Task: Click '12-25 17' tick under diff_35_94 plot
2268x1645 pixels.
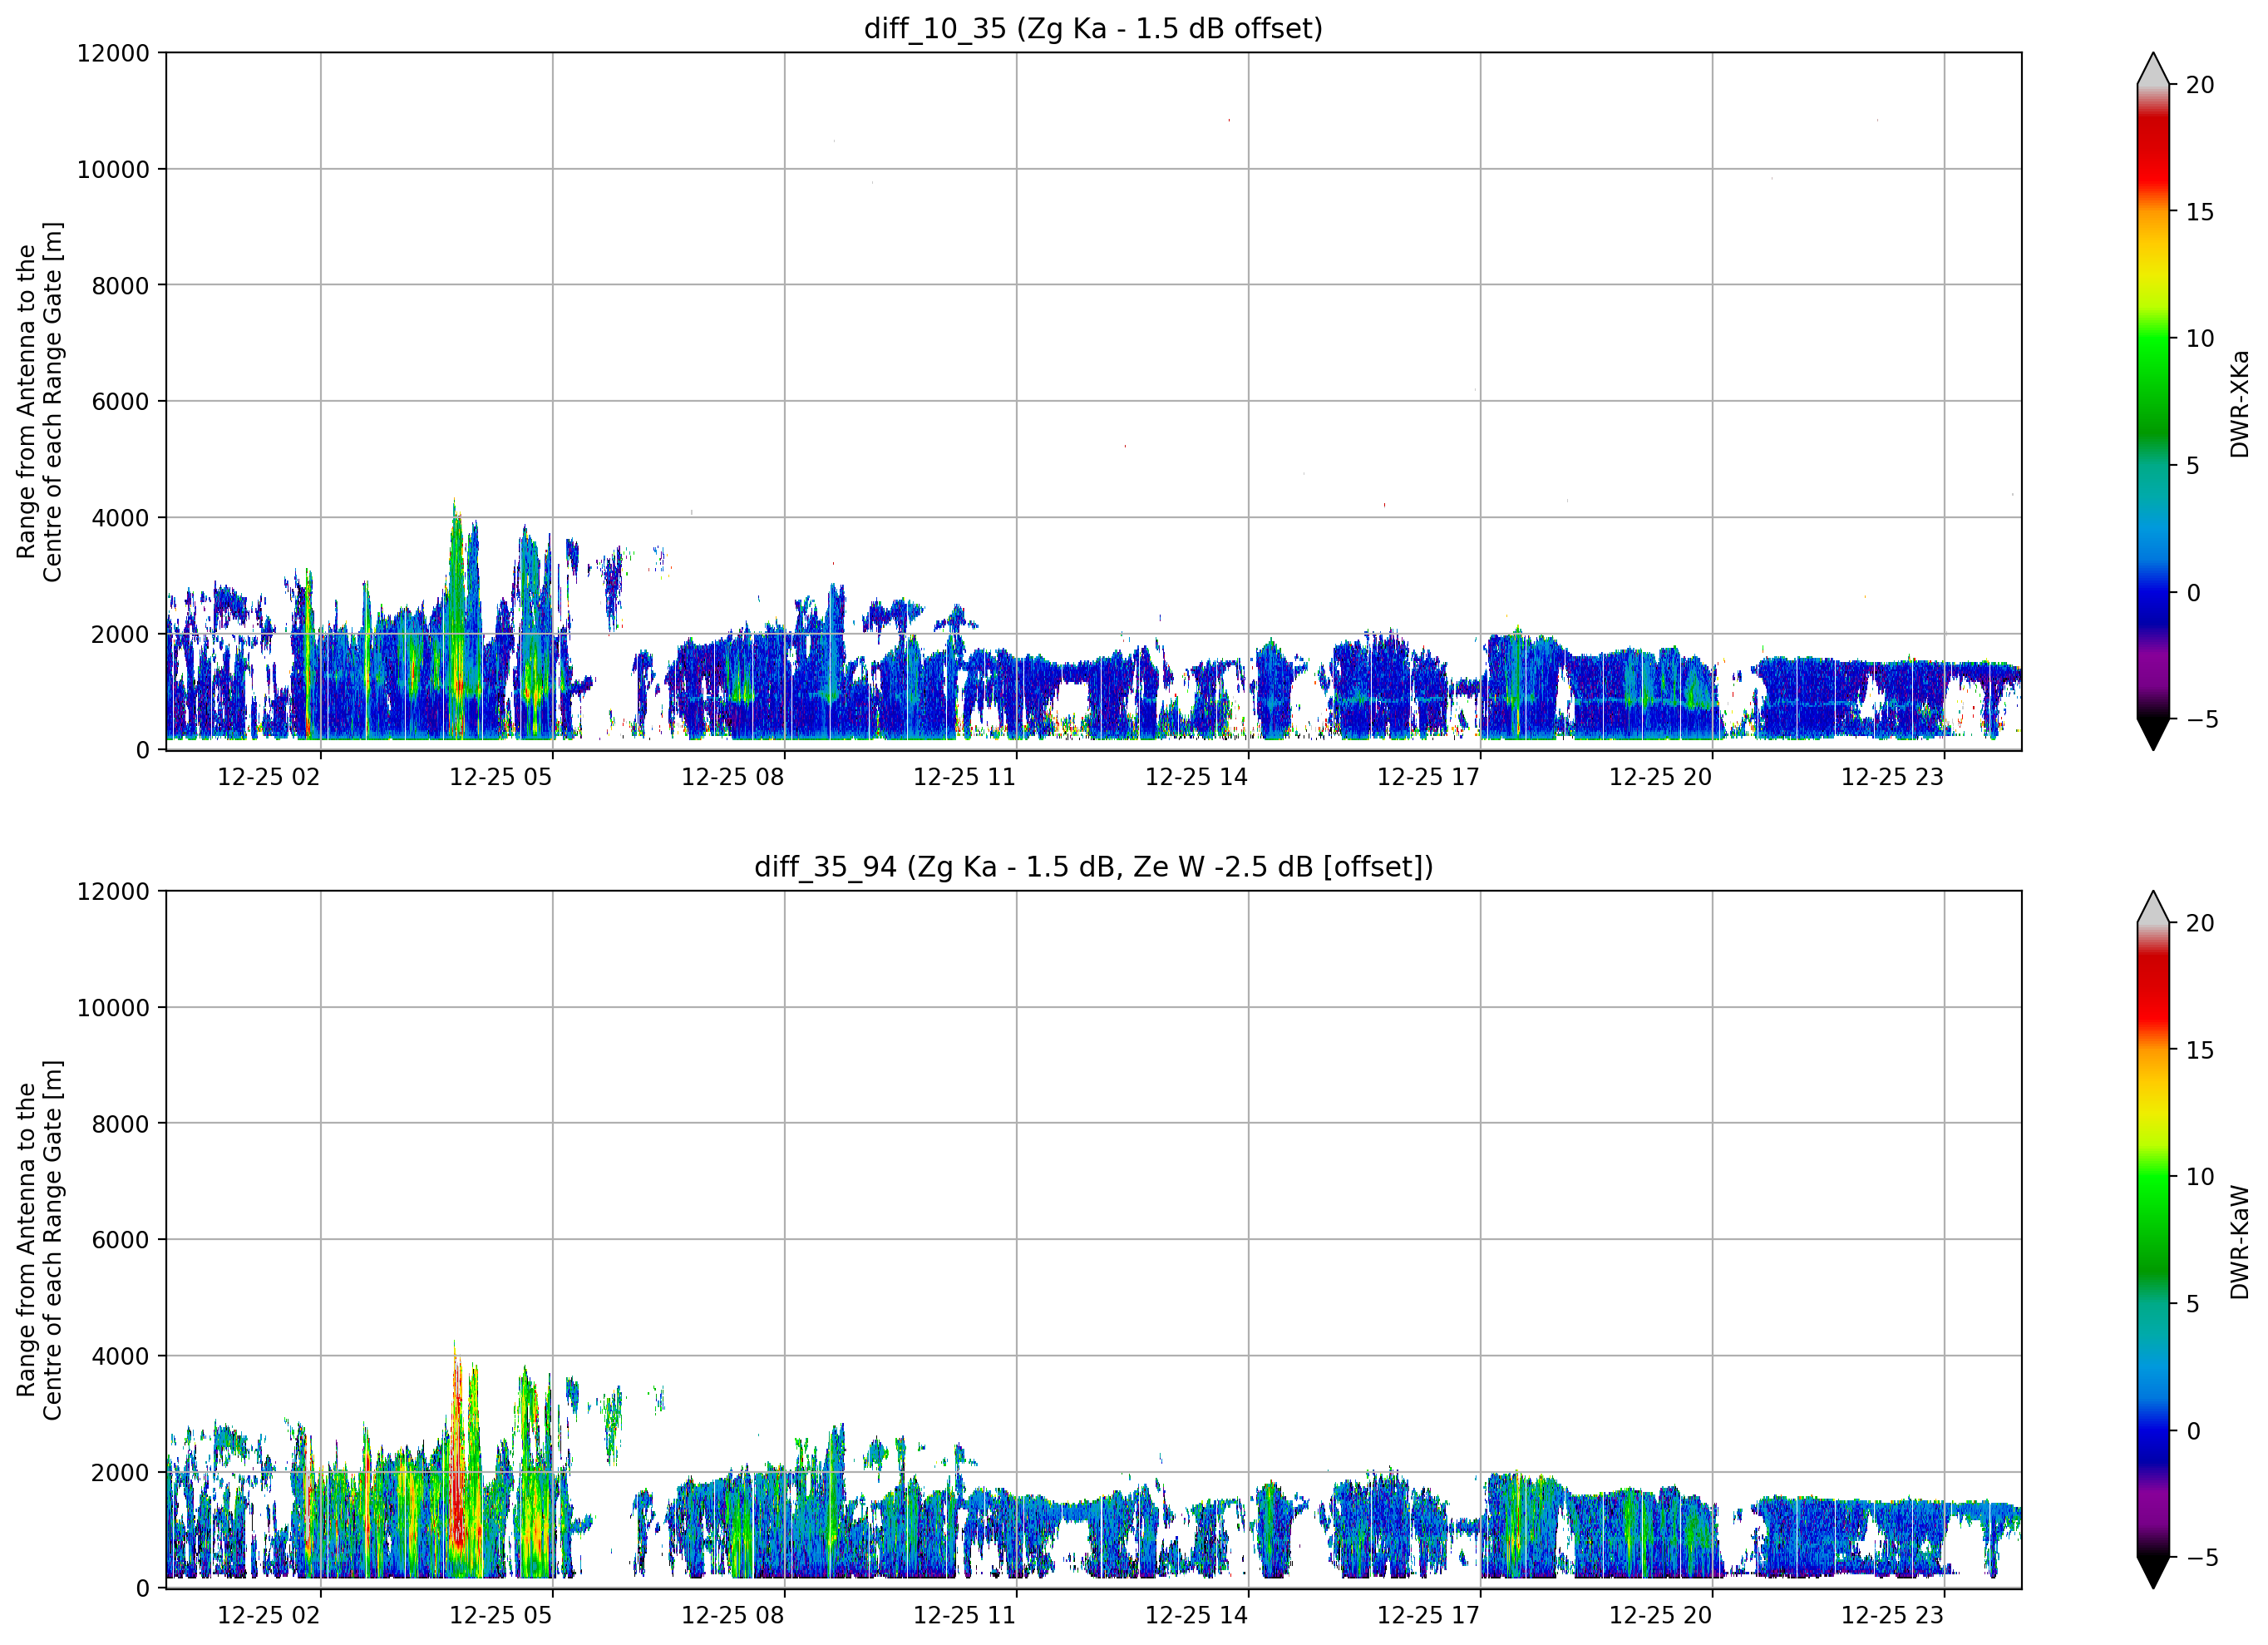Action: pyautogui.click(x=1428, y=1615)
